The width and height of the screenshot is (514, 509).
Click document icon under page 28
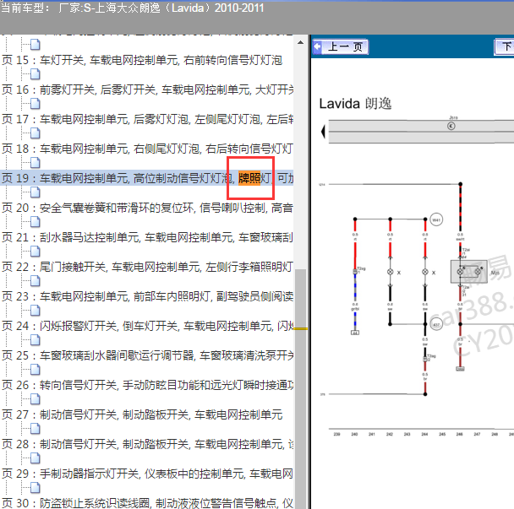pyautogui.click(x=35, y=458)
